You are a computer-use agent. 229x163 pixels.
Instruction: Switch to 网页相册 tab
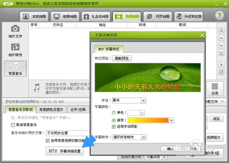point(158,16)
